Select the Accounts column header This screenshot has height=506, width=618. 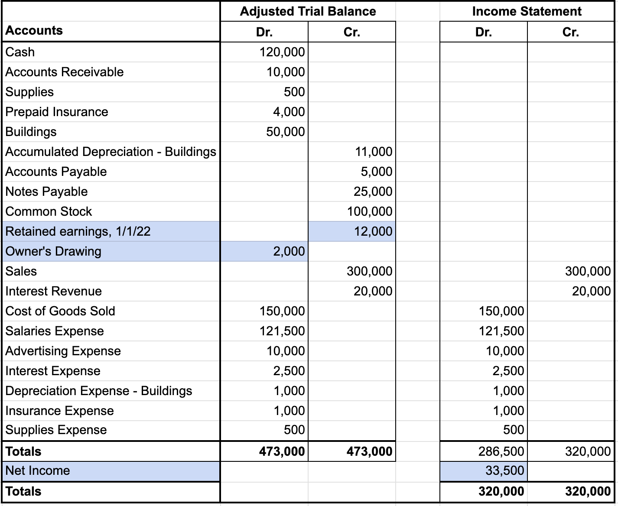(111, 31)
